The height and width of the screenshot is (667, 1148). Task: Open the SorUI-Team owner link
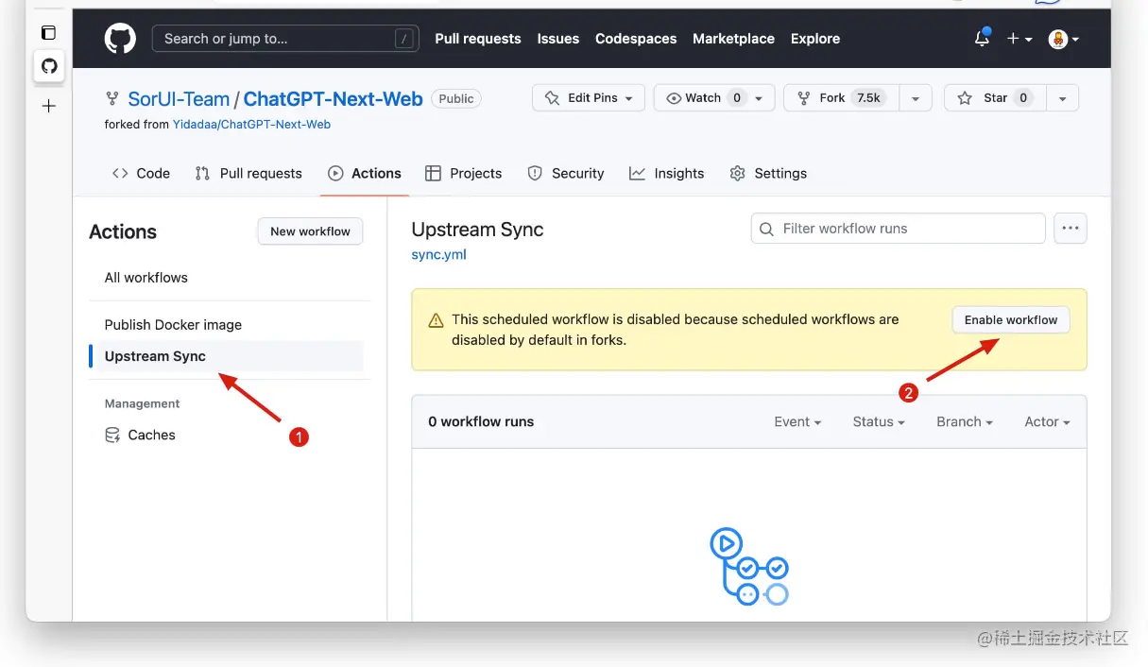[179, 98]
